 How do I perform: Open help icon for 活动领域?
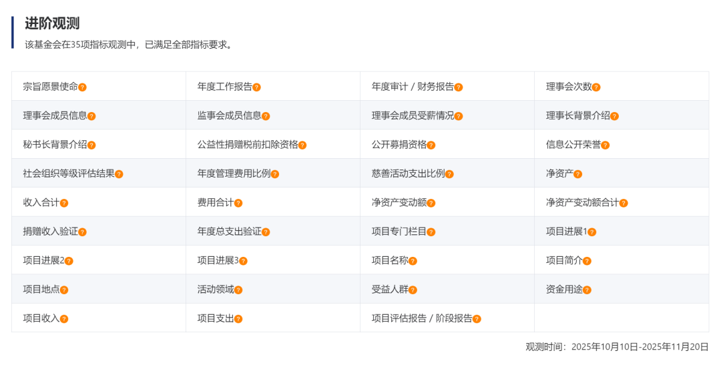pos(238,290)
